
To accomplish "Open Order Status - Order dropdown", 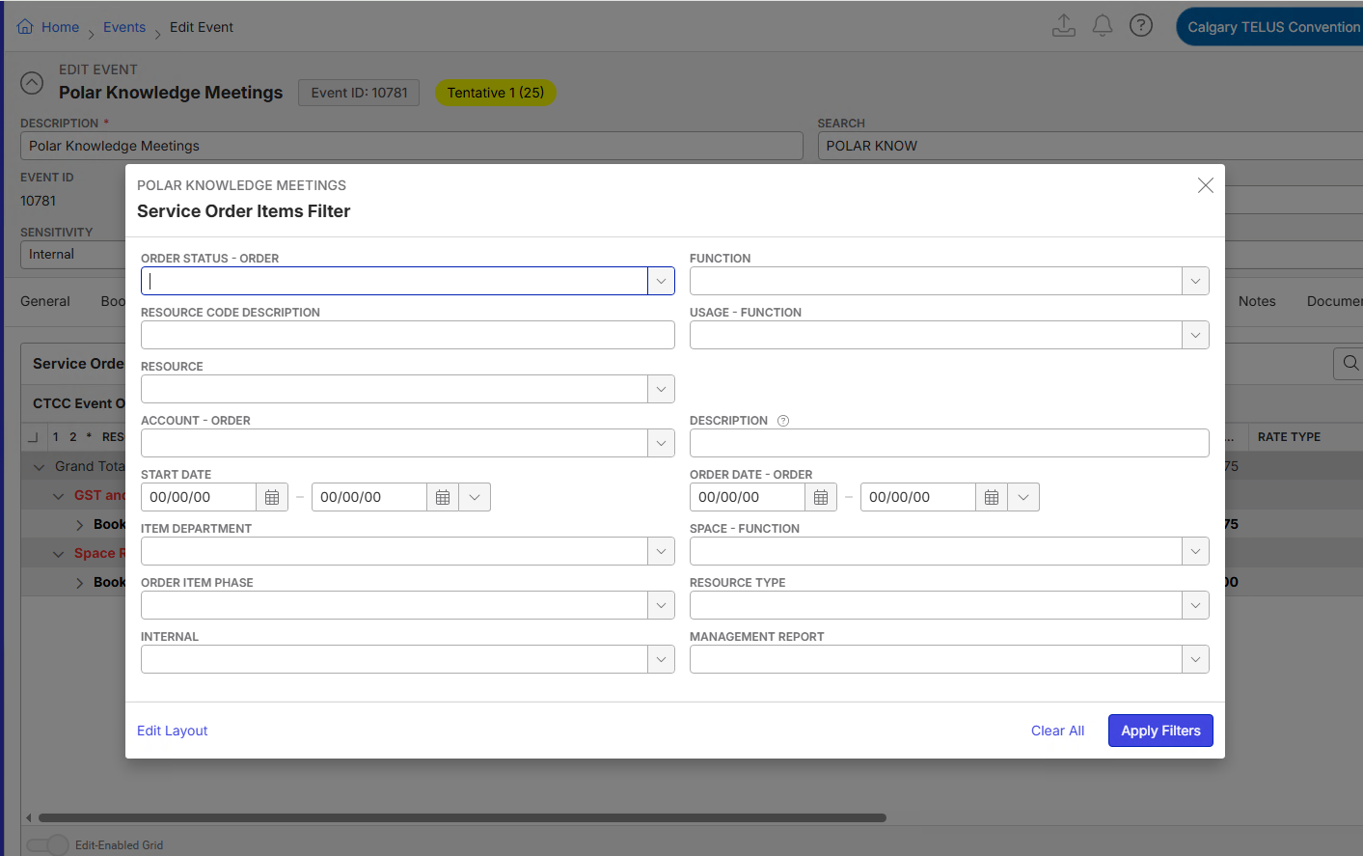I will [661, 281].
